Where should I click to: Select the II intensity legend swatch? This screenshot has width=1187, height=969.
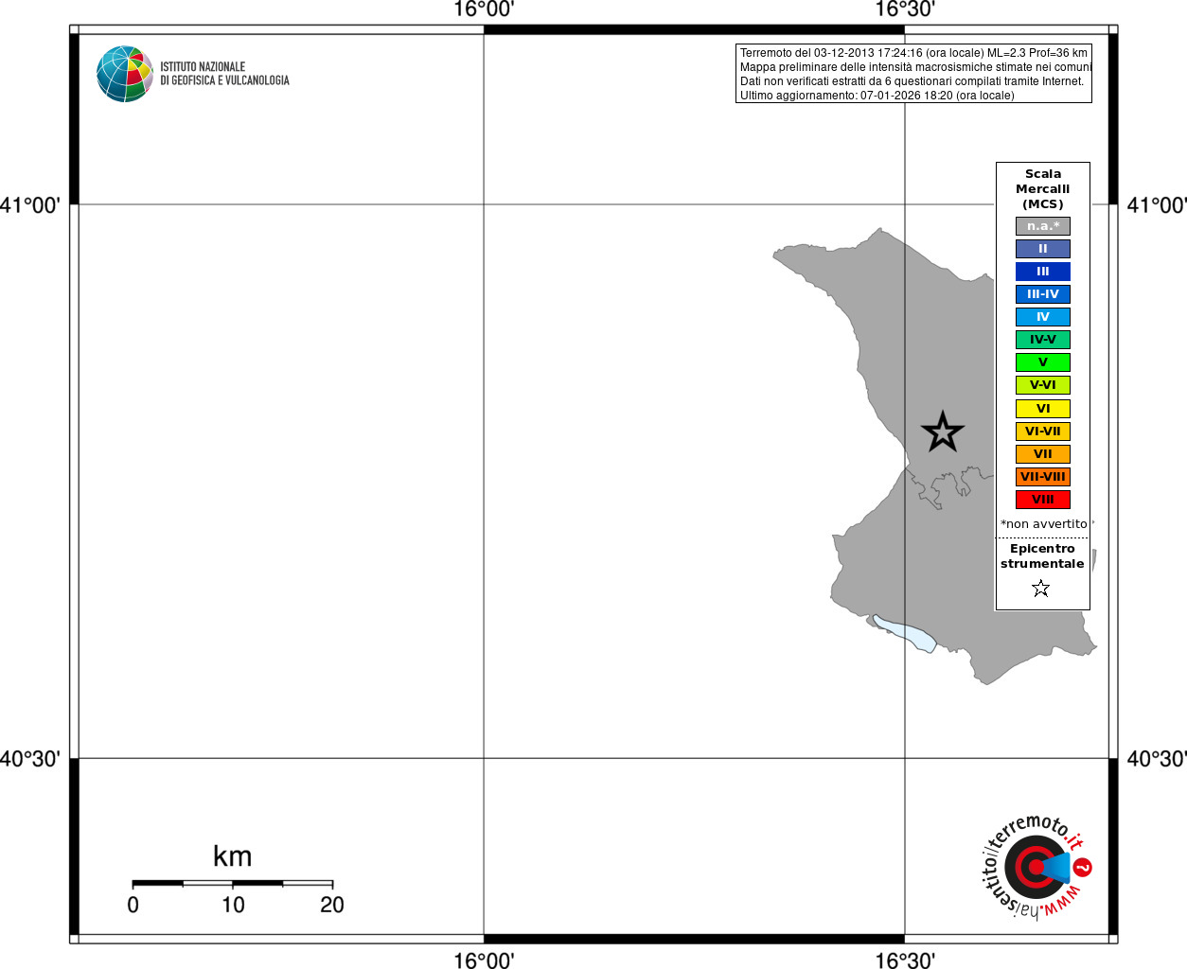[x=1043, y=249]
